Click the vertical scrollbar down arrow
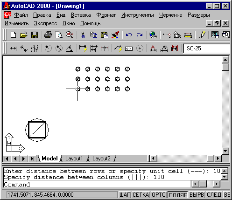Viewport: 232px width, 200px height. coord(225,151)
